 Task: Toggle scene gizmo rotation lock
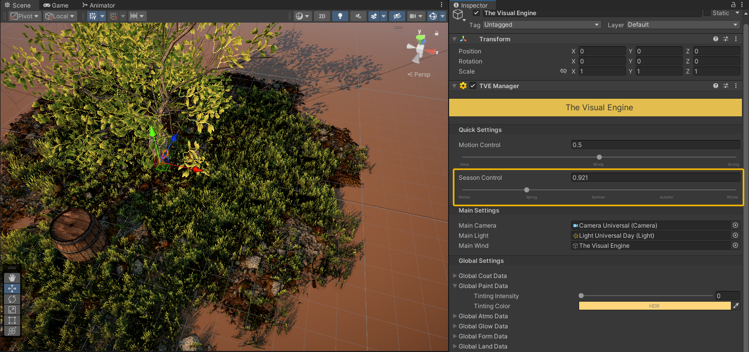tap(436, 33)
